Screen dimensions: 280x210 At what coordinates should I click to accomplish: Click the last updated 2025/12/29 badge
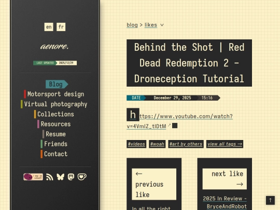pos(55,63)
